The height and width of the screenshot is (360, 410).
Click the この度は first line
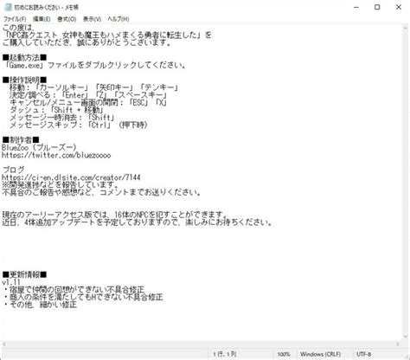pyautogui.click(x=19, y=28)
